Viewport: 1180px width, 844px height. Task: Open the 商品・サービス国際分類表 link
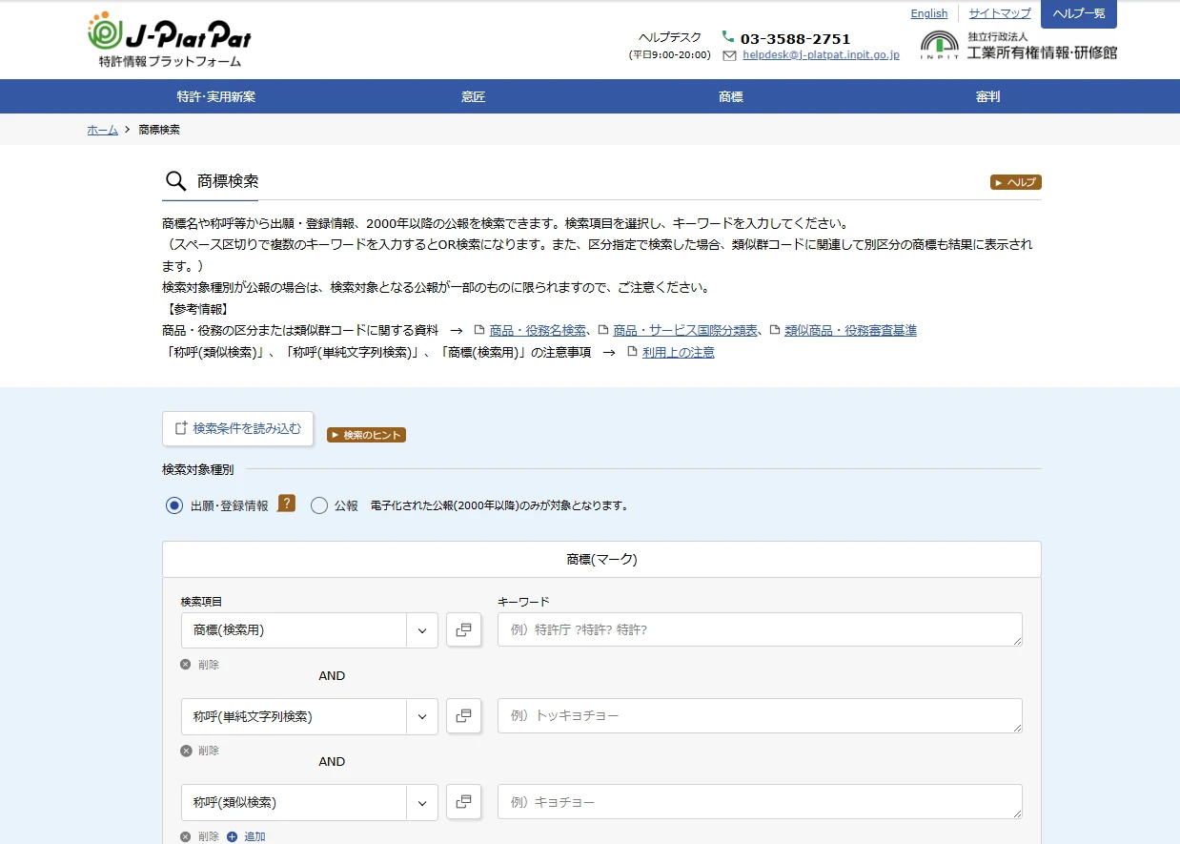tap(685, 330)
